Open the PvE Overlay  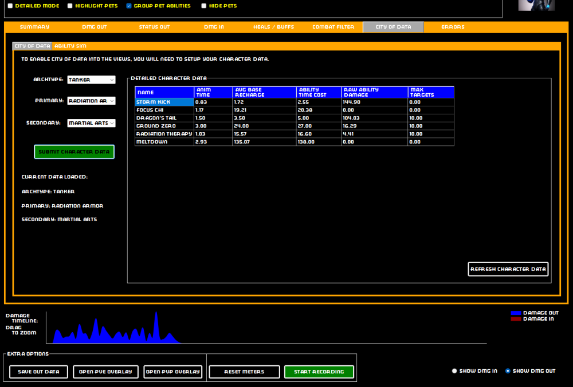pos(105,372)
